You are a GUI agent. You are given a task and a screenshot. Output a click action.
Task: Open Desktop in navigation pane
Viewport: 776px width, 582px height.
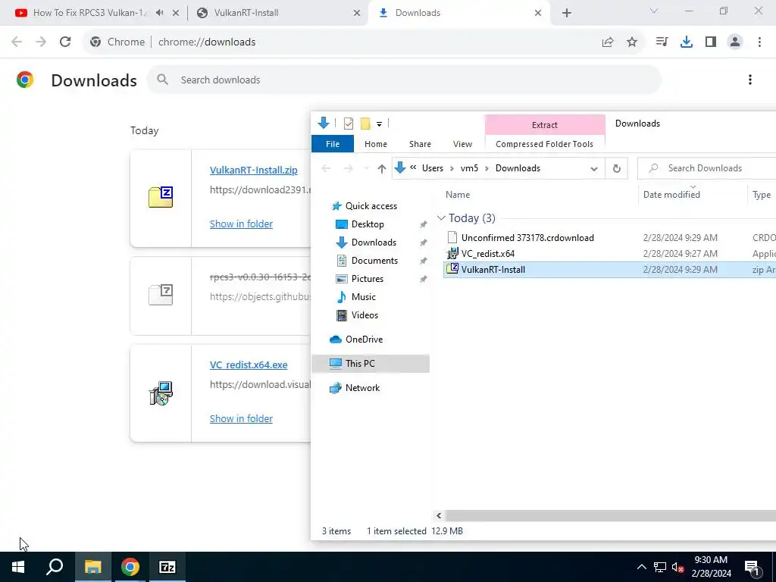click(368, 224)
